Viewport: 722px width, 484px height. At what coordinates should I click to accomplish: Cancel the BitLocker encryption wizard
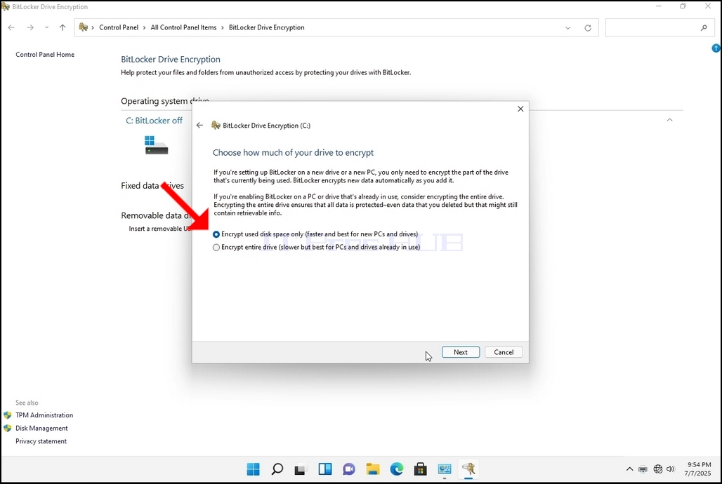504,352
